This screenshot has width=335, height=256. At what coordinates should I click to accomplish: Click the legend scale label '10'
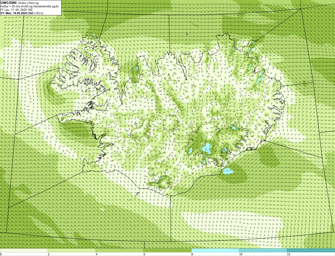tap(241, 254)
